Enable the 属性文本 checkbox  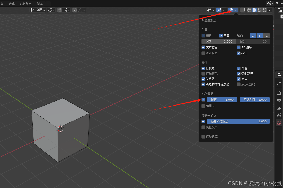[x=203, y=127]
